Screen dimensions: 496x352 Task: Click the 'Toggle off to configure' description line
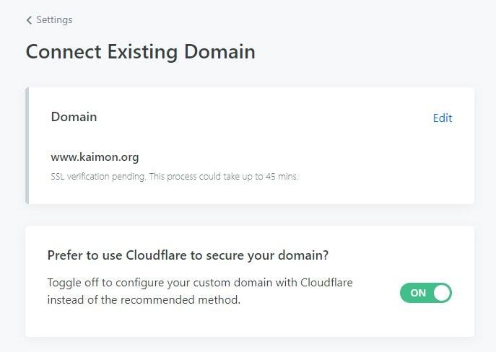tap(200, 282)
